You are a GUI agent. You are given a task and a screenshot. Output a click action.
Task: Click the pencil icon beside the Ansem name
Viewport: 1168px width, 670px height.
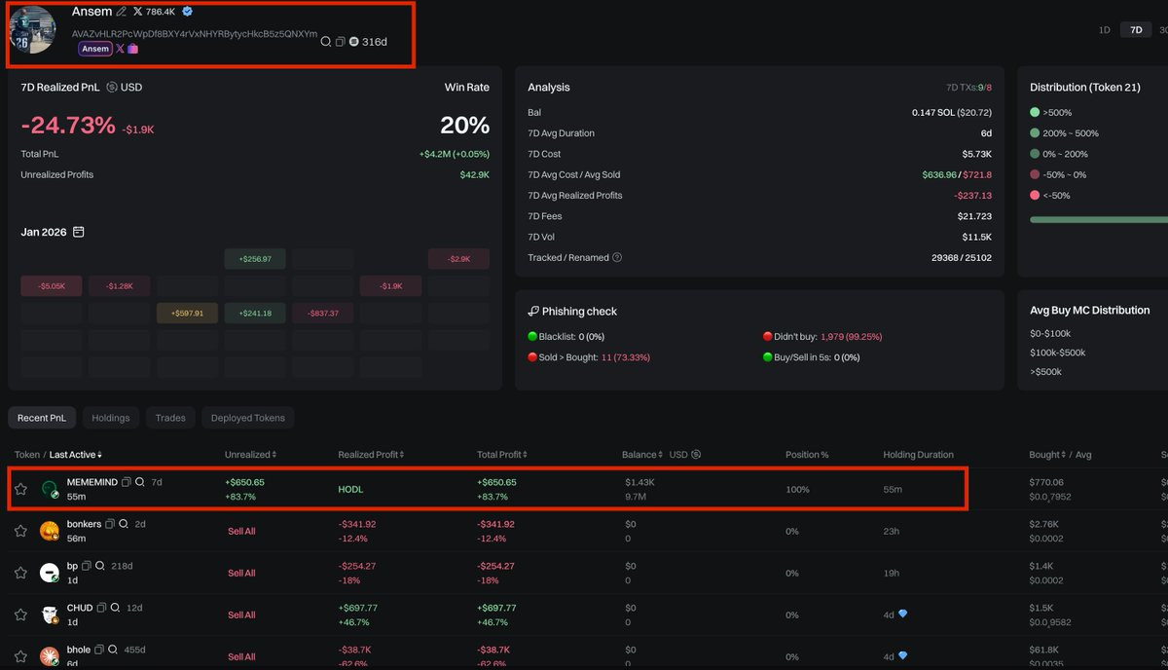click(122, 12)
